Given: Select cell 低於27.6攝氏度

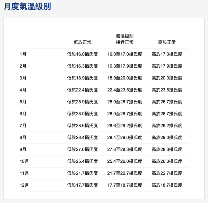Looking at the screenshot, I should pos(83,150).
